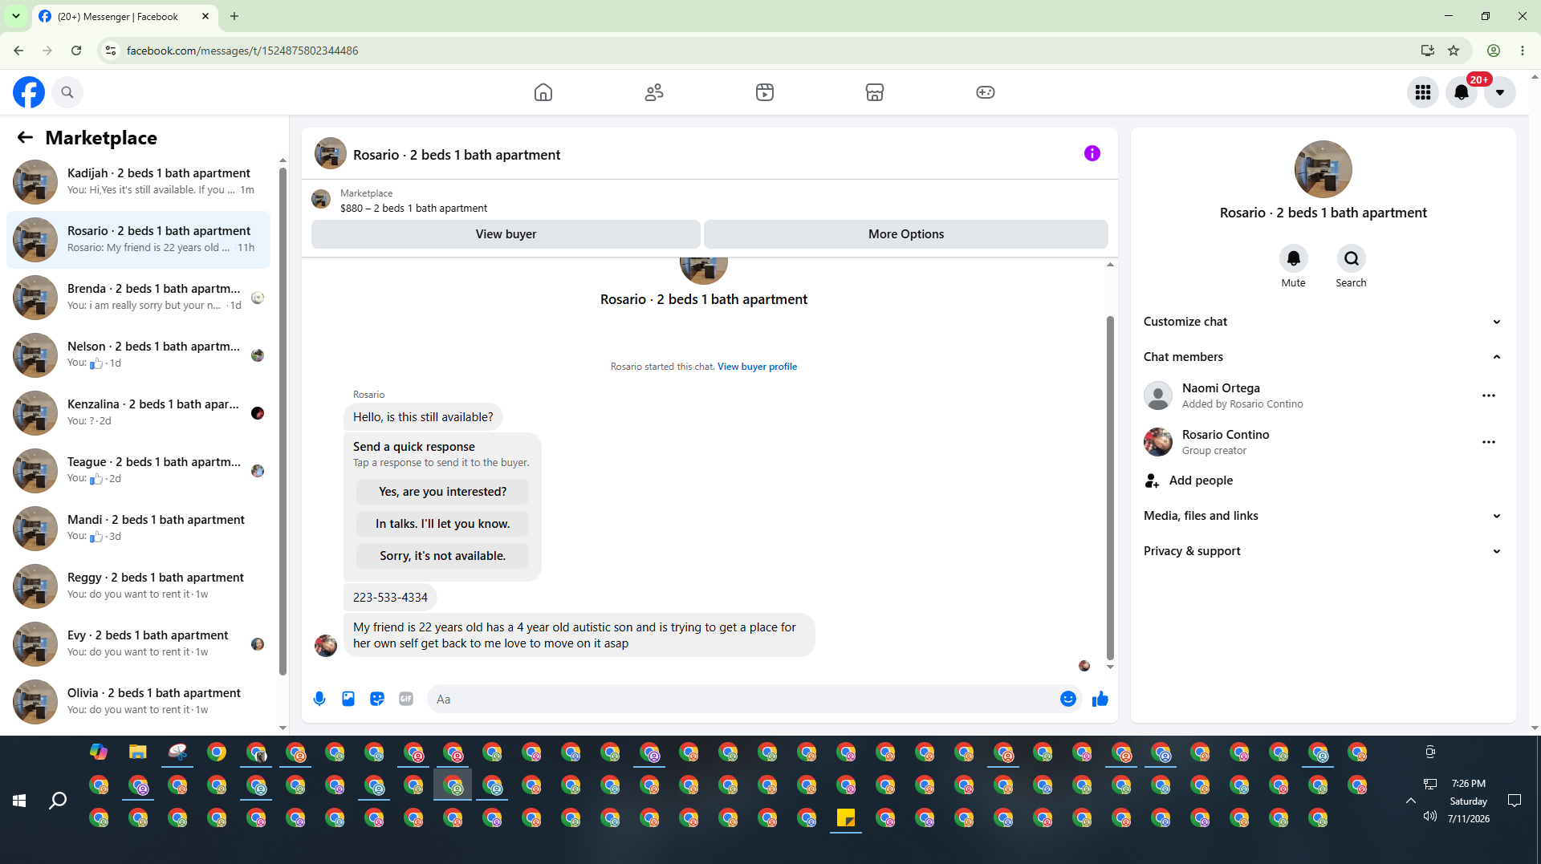1541x864 pixels.
Task: Click the phone number 223-533-4334 message
Action: point(390,598)
